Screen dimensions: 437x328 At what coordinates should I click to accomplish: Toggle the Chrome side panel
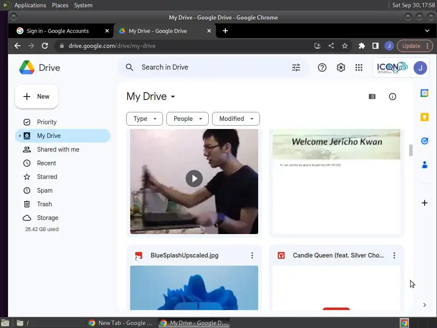(x=376, y=46)
